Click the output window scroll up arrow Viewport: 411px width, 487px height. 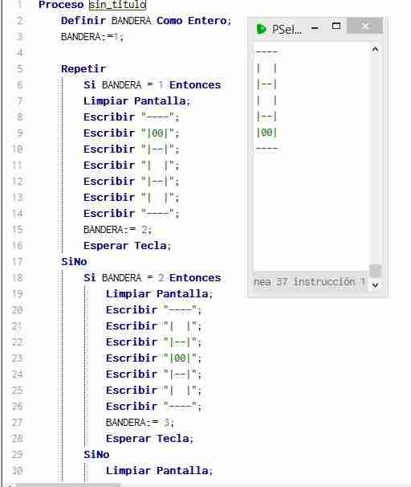tap(375, 49)
